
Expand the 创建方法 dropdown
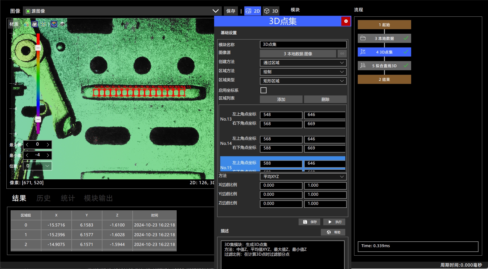tap(303, 63)
